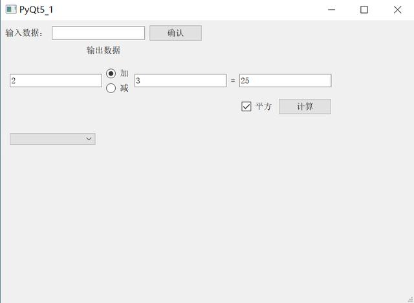Click the equals sign label
414x303 pixels.
[x=233, y=81]
